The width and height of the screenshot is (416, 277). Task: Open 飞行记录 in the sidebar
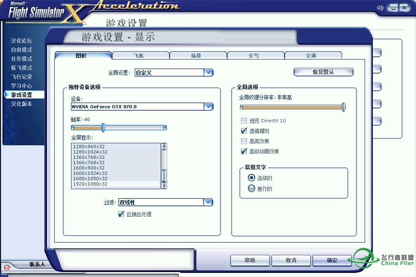coord(21,77)
